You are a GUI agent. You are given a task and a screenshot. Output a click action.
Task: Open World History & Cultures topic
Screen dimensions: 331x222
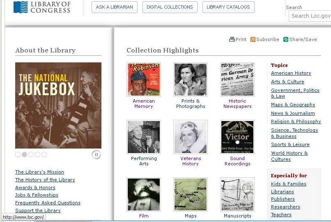[x=289, y=156]
